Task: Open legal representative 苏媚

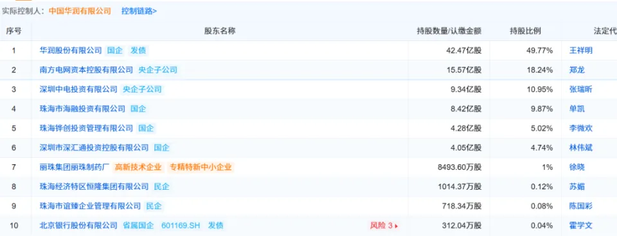Action: (x=577, y=187)
